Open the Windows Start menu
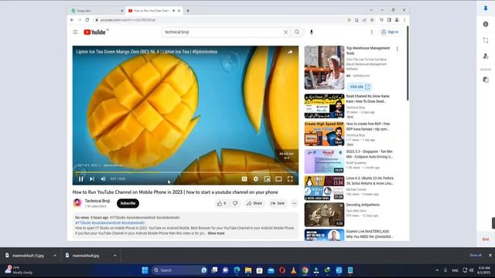Screen dimensions: 495x278 pyautogui.click(x=145, y=270)
